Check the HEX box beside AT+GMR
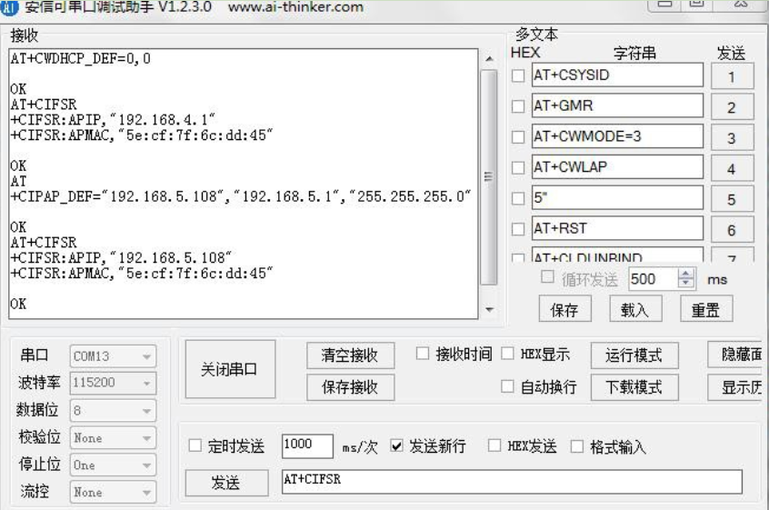The image size is (769, 510). click(518, 107)
